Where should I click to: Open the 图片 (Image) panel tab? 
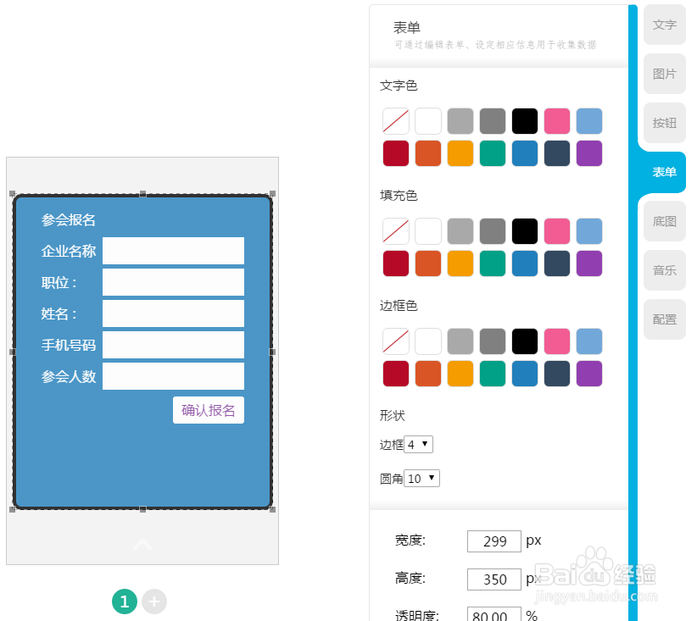click(x=664, y=74)
